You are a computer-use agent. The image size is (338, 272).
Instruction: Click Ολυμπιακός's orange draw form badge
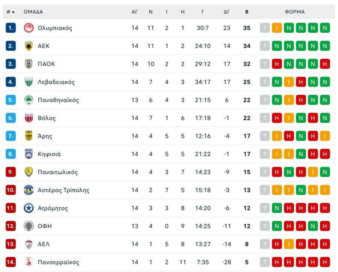click(x=277, y=28)
